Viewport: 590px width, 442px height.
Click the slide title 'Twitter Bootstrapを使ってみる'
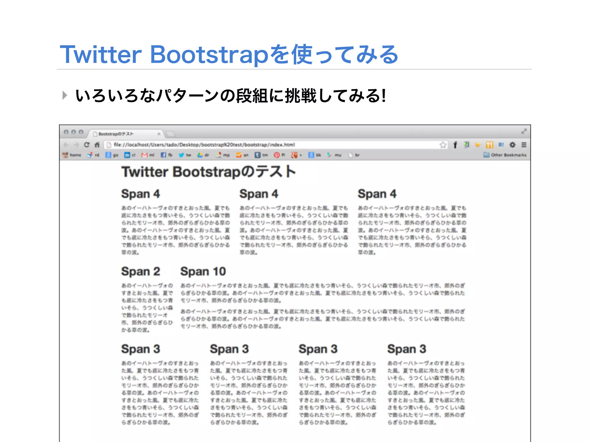coord(229,54)
